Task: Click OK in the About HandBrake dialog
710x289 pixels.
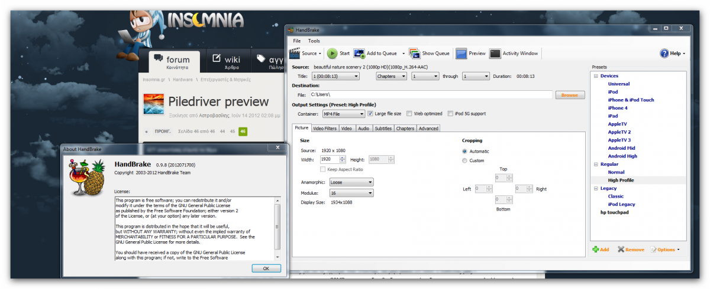Action: tap(266, 268)
